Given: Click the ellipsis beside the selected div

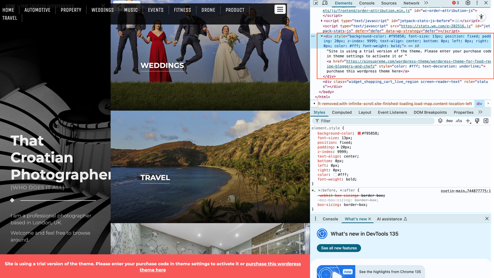Looking at the screenshot, I should pyautogui.click(x=313, y=36).
